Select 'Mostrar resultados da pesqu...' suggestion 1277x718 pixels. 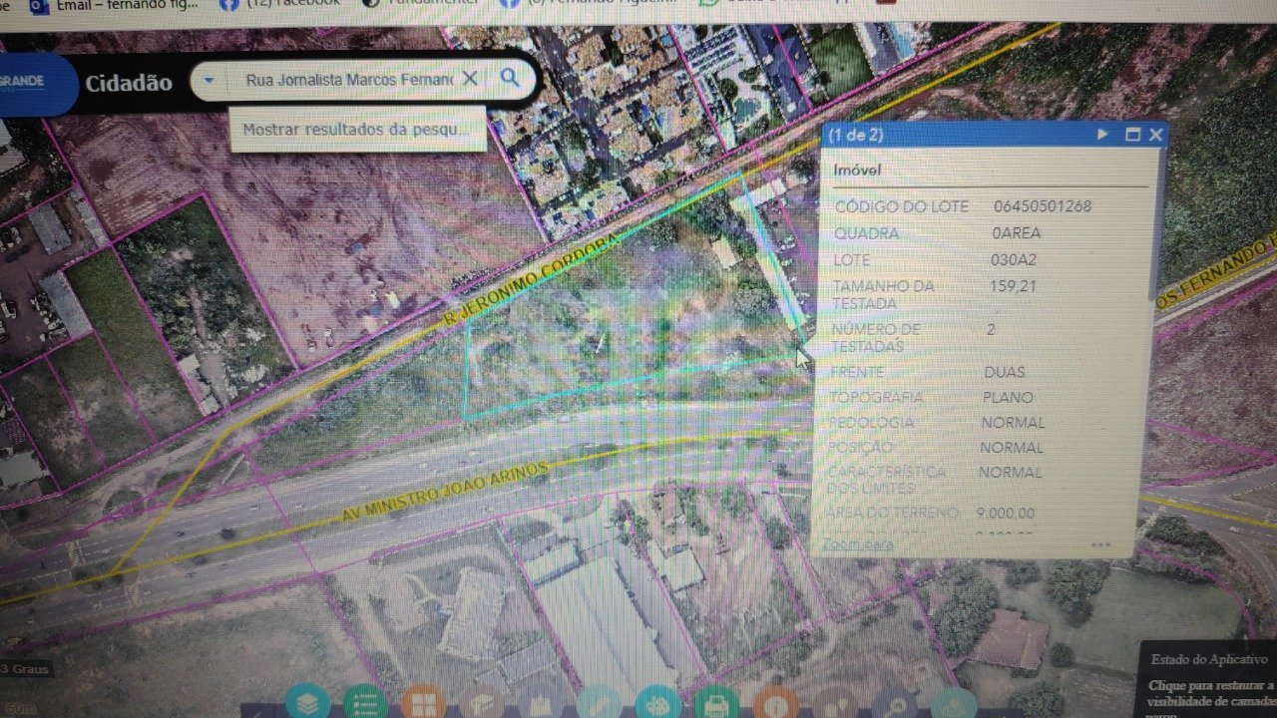[x=356, y=130]
